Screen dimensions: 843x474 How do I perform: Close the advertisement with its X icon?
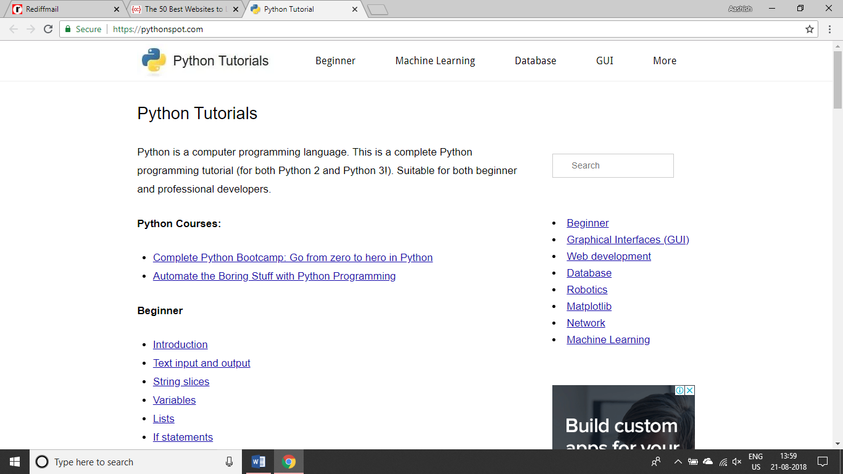pyautogui.click(x=690, y=390)
